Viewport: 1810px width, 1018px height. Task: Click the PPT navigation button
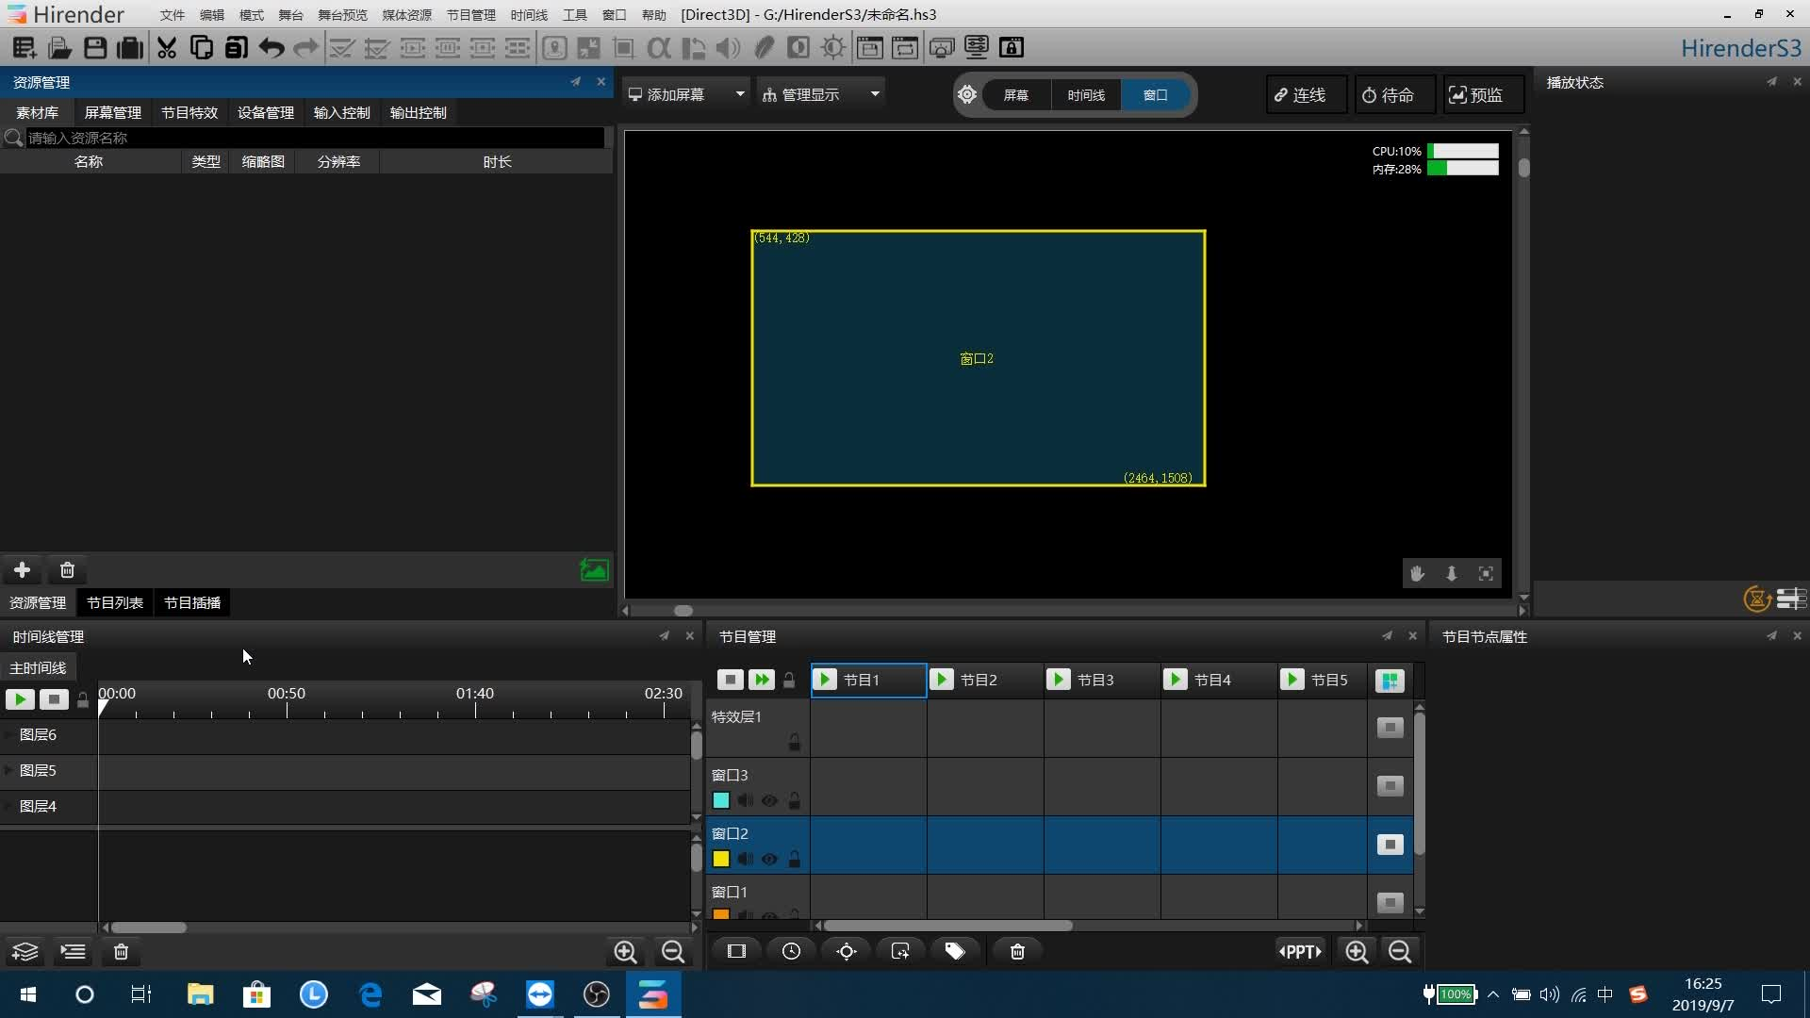click(x=1300, y=952)
